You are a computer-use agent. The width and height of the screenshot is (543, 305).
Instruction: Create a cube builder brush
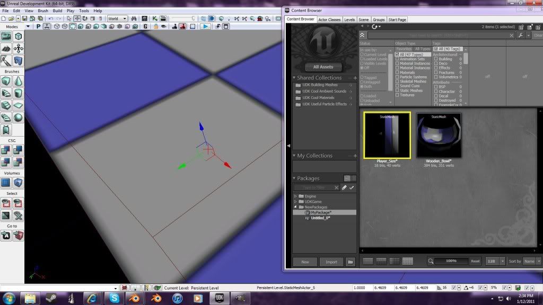point(6,81)
